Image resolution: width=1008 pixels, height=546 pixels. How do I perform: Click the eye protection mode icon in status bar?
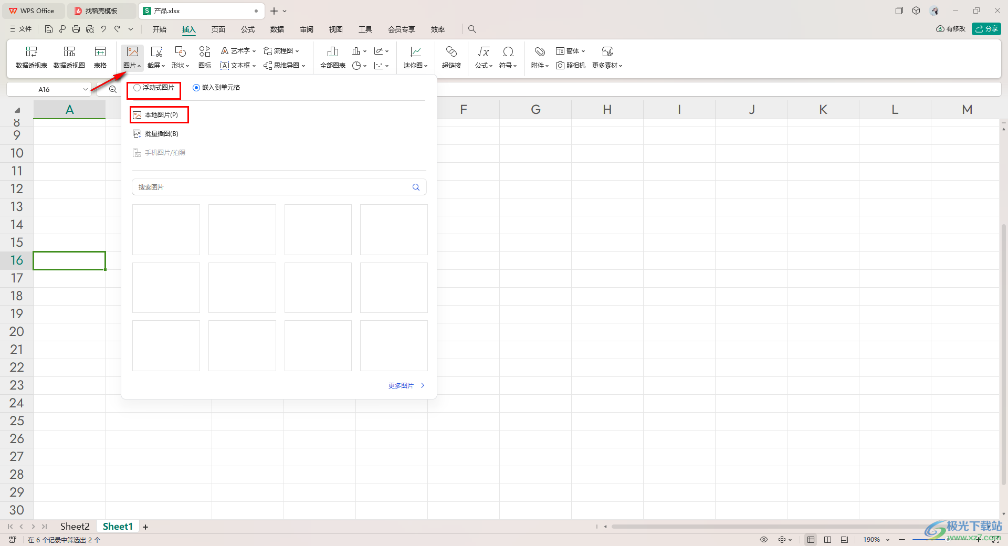(x=764, y=539)
